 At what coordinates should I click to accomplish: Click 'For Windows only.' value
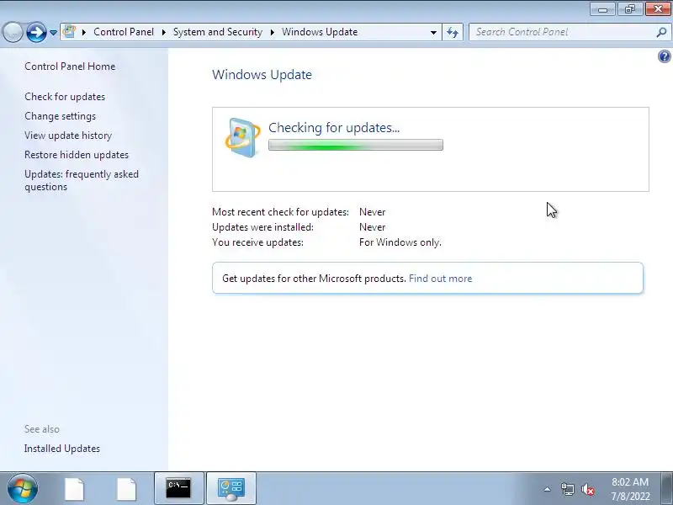(400, 242)
